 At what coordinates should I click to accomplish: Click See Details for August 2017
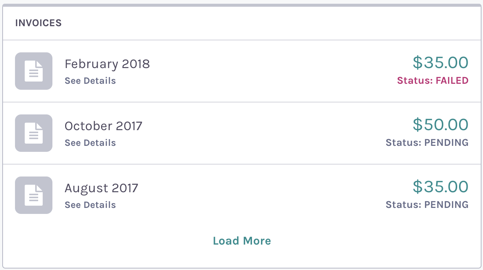point(90,205)
